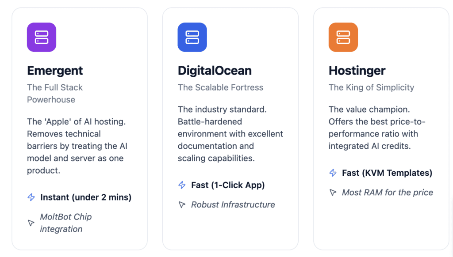The width and height of the screenshot is (453, 257).
Task: Select the lightning icon next to Instant speed
Action: pyautogui.click(x=31, y=197)
